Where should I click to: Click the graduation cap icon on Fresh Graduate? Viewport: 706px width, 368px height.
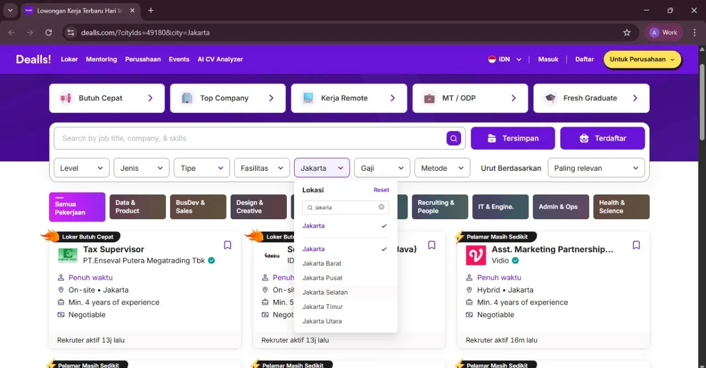[x=550, y=98]
